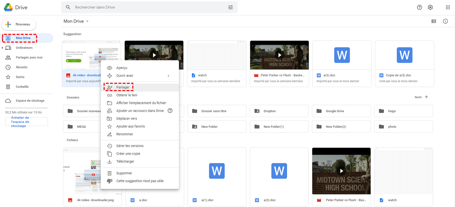This screenshot has height=207, width=455.
Task: Open the settings gear icon
Action: (x=430, y=7)
